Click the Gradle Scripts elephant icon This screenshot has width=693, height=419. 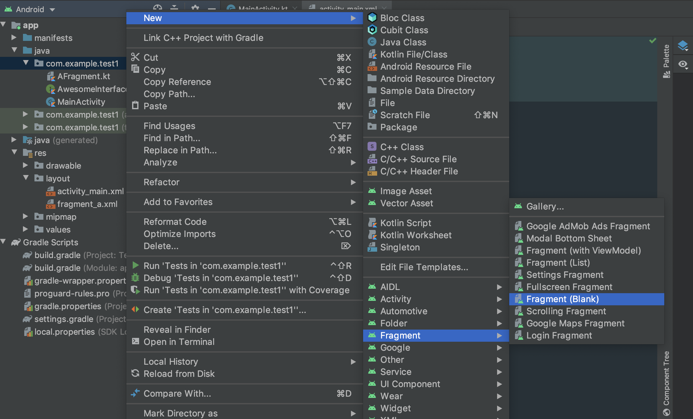point(16,242)
